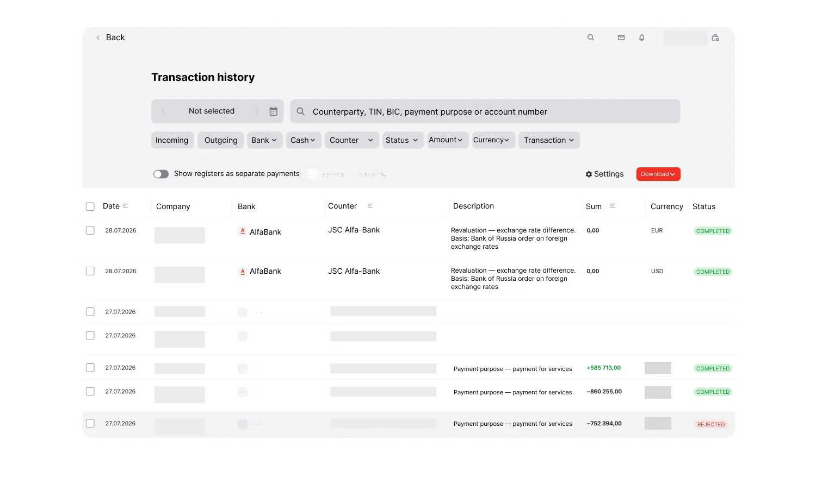Open the notifications bell icon
The height and width of the screenshot is (478, 816).
tap(642, 37)
